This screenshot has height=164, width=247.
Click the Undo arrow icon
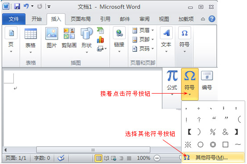coord(26,6)
